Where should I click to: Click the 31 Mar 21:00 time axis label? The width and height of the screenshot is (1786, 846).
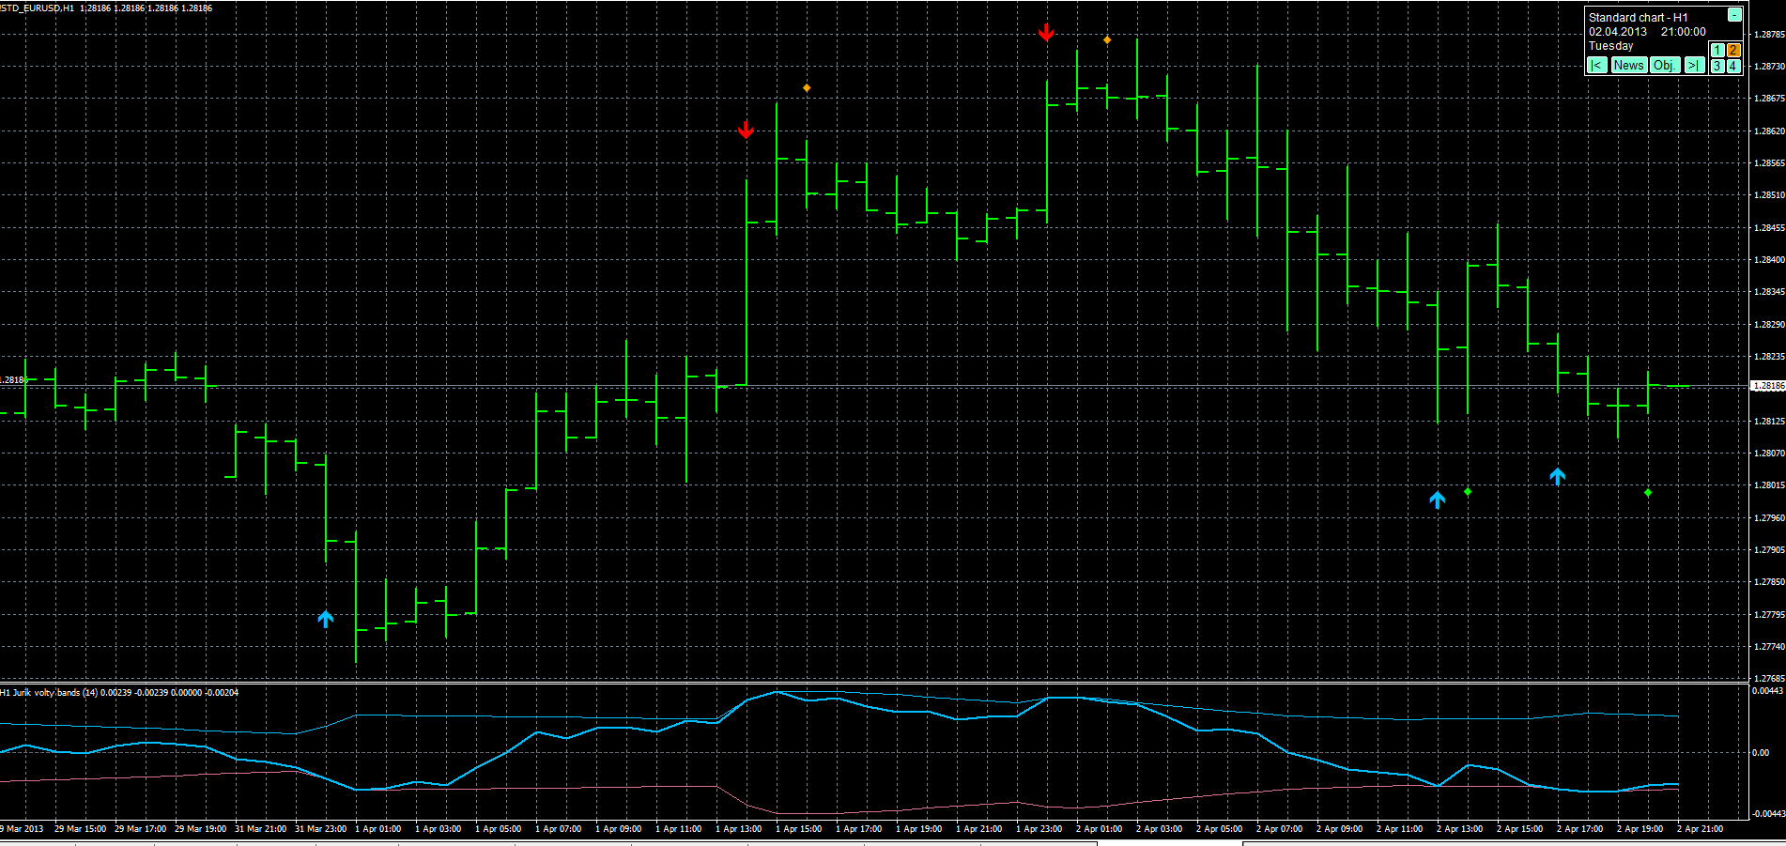click(x=260, y=829)
